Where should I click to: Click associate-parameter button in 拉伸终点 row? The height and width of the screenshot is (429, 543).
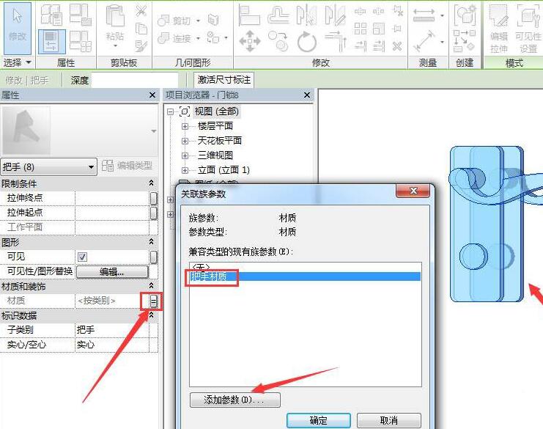click(153, 198)
